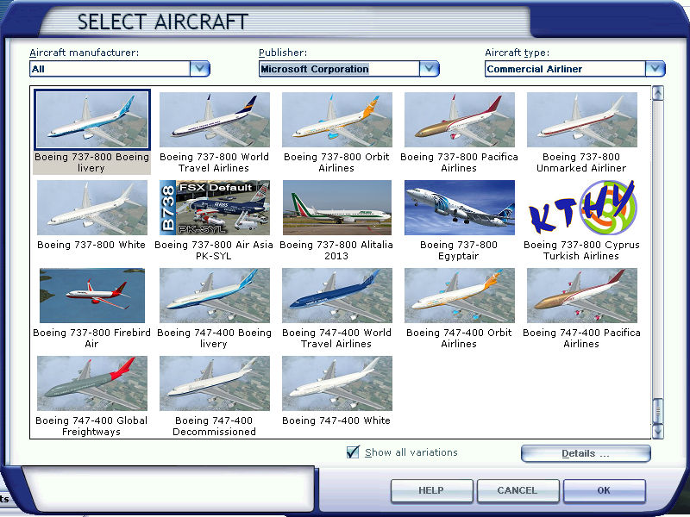Select Boeing 747-400 Global Freightways thumbnail

click(92, 383)
